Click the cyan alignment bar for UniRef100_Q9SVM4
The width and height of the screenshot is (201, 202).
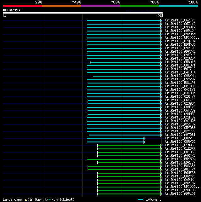click(127, 76)
